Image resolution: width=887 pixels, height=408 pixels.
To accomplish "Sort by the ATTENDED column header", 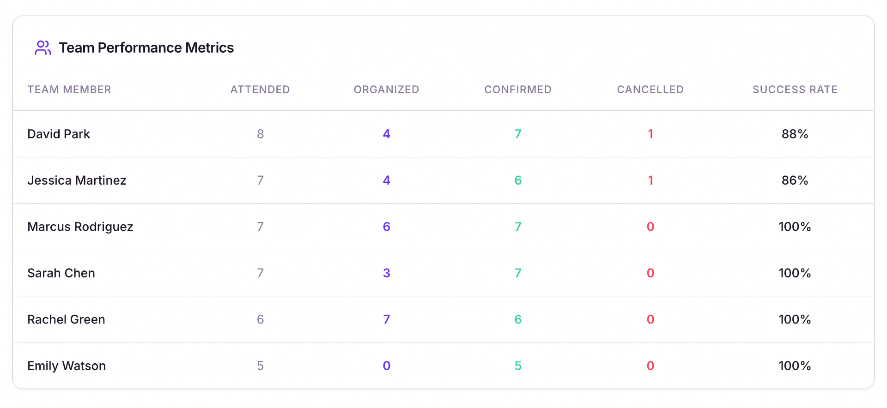I will (x=260, y=89).
